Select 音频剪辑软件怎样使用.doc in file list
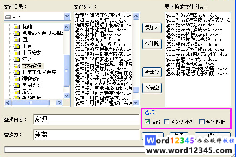The width and height of the screenshot is (236, 157). 104,15
